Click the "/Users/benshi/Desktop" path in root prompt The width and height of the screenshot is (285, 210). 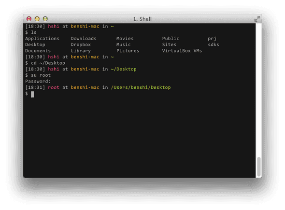[x=141, y=87]
